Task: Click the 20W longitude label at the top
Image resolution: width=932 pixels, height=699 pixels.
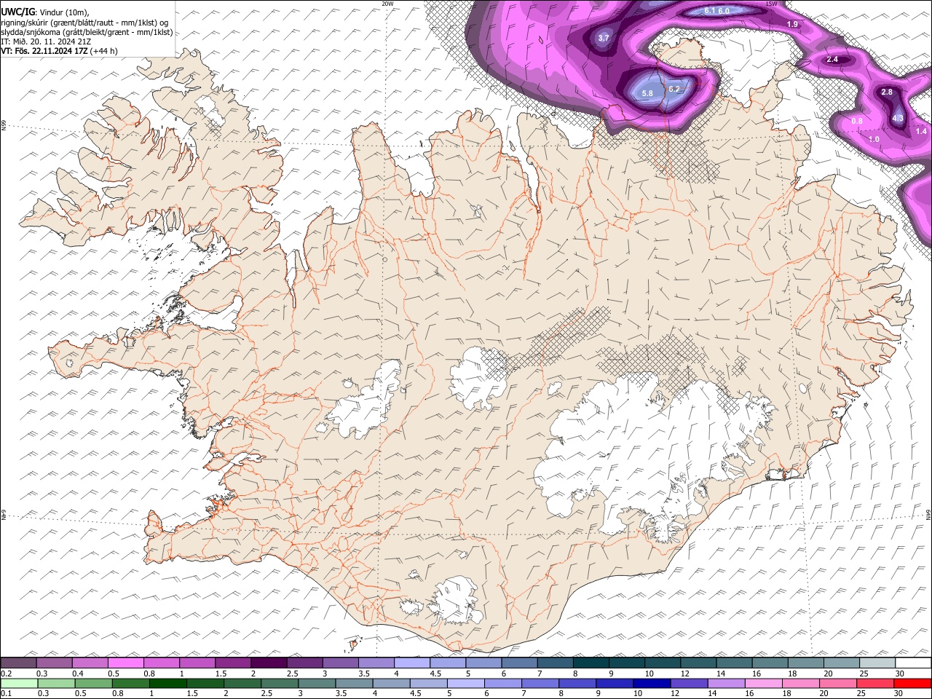Action: pos(387,4)
